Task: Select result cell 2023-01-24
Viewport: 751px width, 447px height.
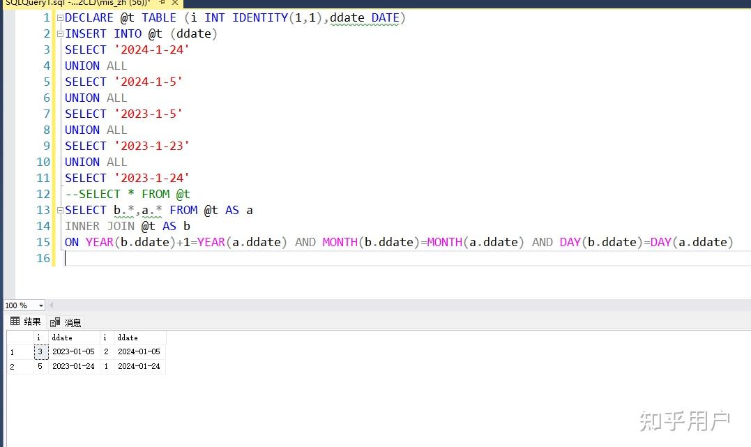Action: point(74,367)
